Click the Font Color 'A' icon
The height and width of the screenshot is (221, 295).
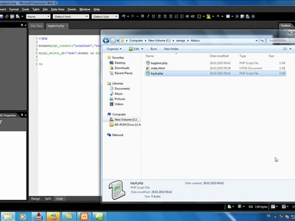coord(218,16)
